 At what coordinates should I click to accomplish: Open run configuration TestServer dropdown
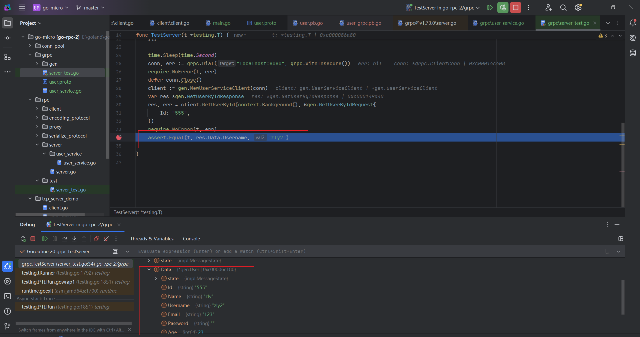[x=443, y=8]
